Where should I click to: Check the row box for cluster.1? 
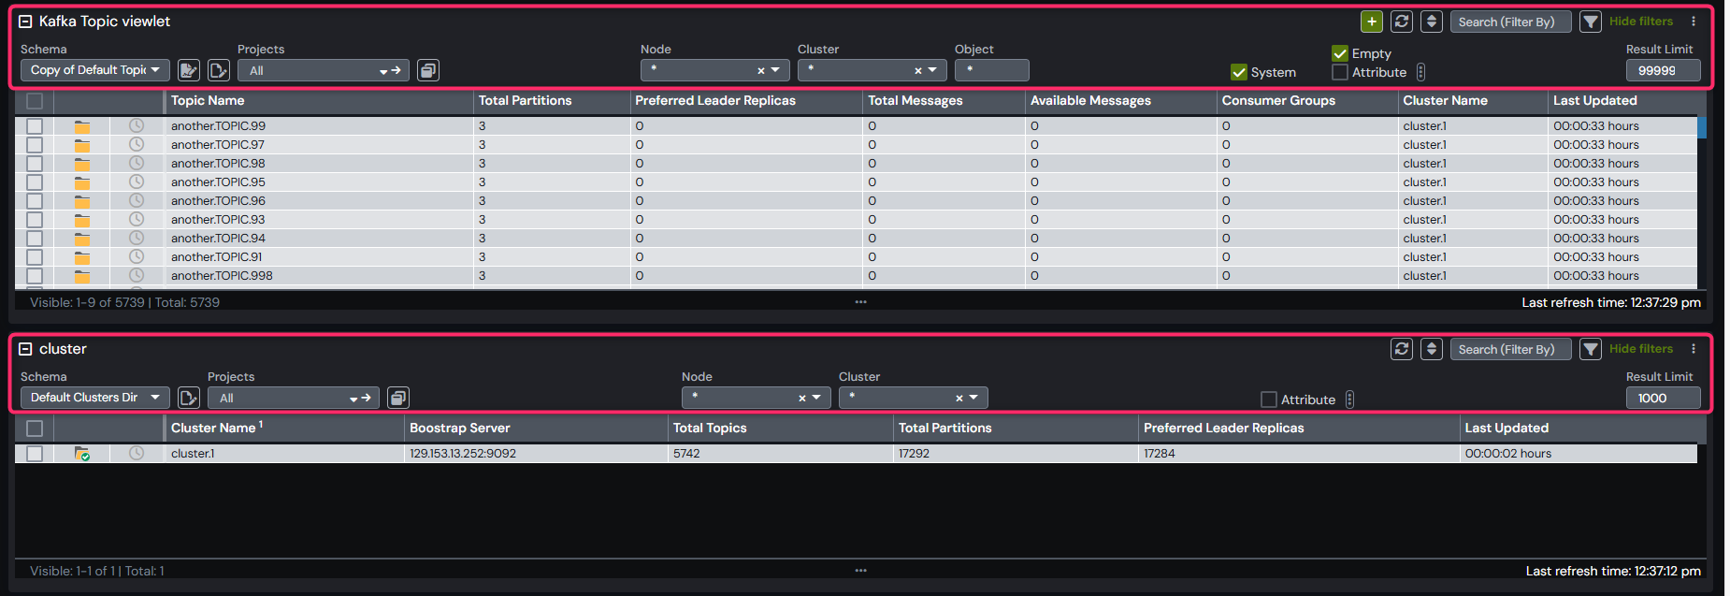coord(35,454)
